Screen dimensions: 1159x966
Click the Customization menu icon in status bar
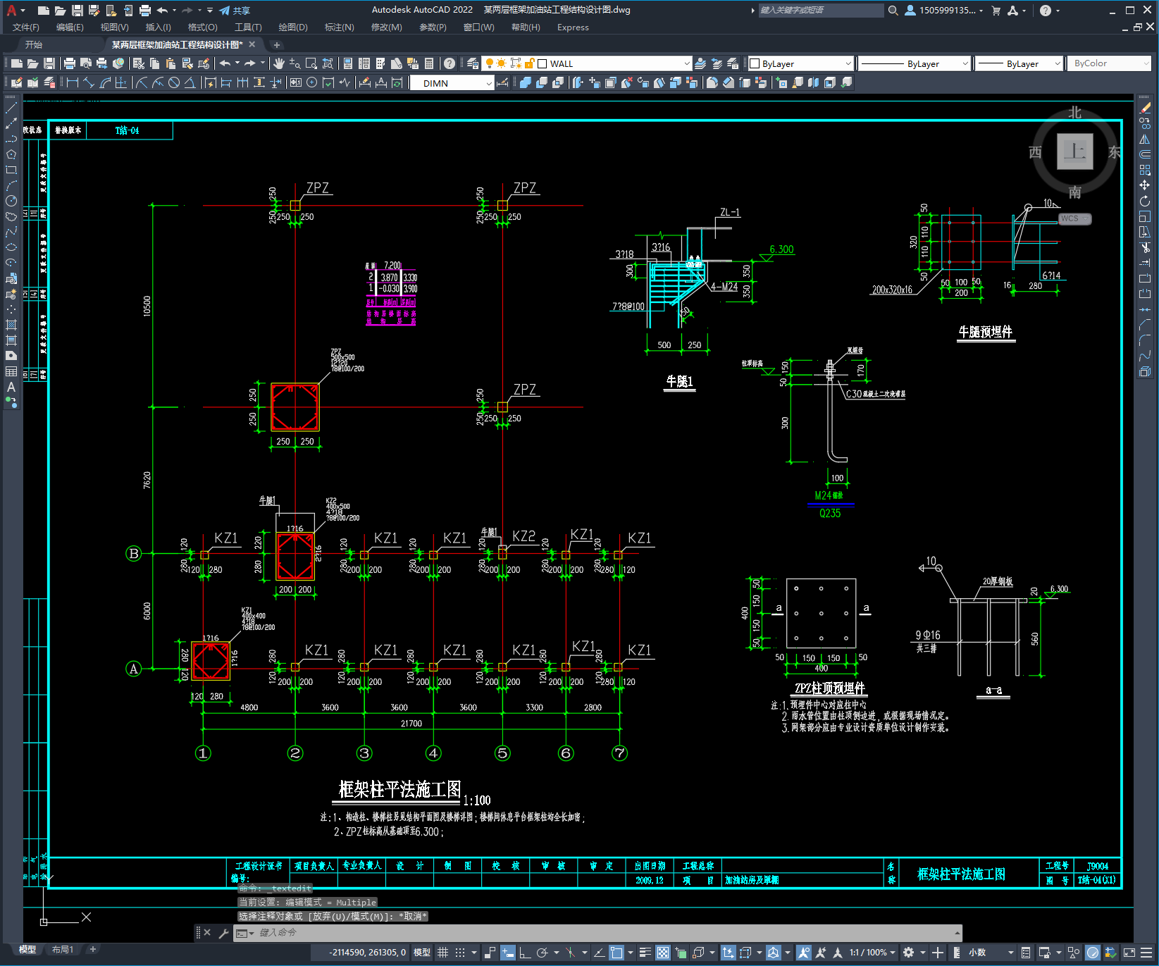[1148, 953]
